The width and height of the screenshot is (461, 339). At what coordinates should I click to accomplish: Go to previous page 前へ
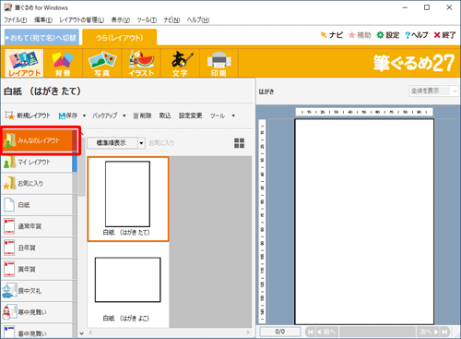326,332
